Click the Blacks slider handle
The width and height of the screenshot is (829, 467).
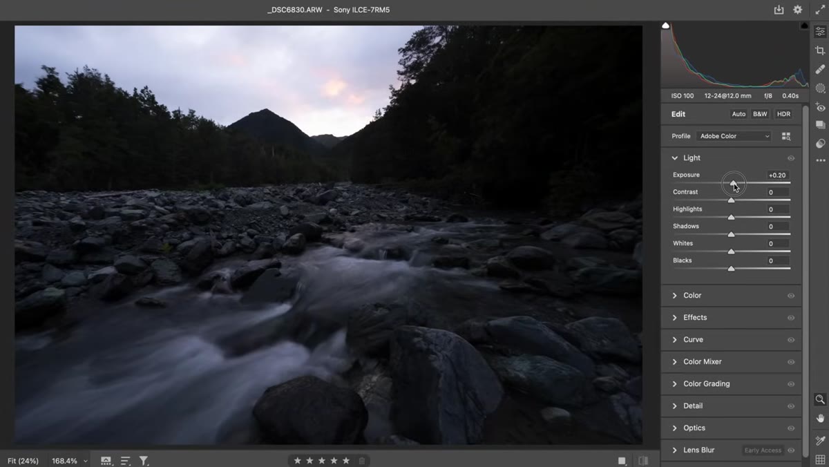[731, 269]
